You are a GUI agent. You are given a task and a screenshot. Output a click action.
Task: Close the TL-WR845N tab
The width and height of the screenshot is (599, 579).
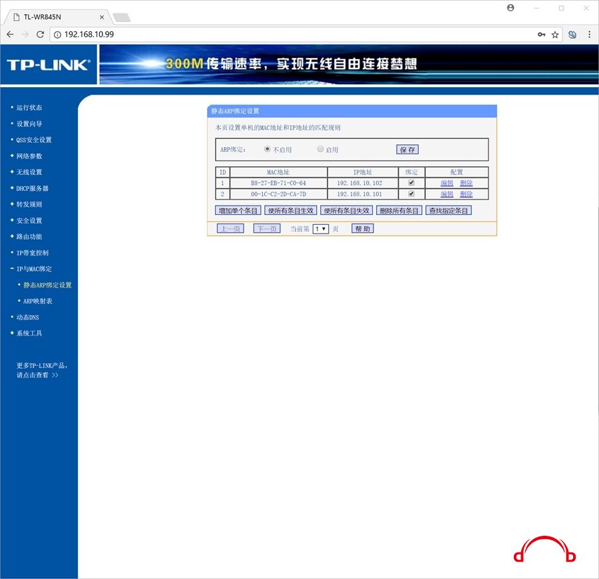tap(102, 17)
